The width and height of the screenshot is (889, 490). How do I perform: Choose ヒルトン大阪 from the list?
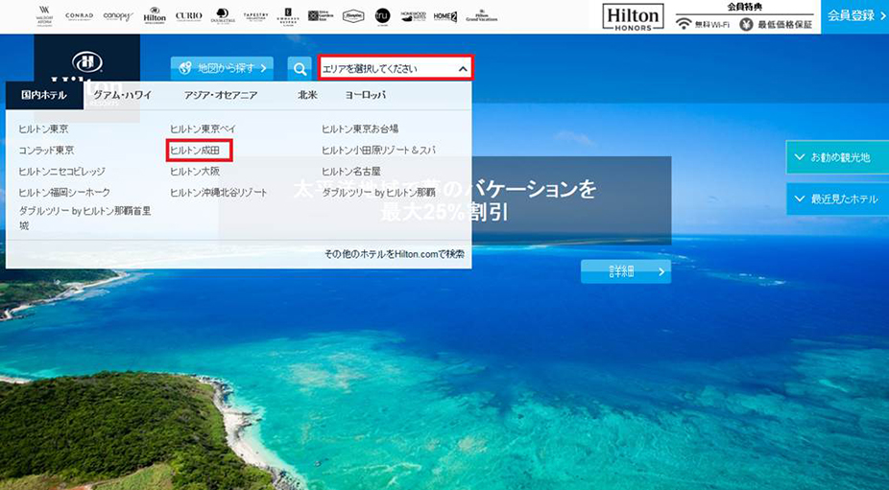pyautogui.click(x=195, y=171)
